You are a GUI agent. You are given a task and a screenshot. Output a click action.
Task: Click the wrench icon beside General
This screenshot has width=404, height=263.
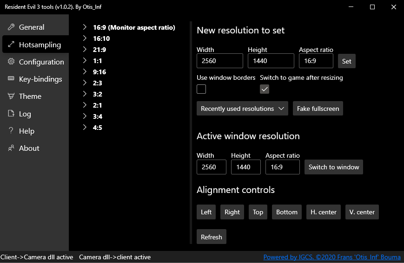click(11, 27)
